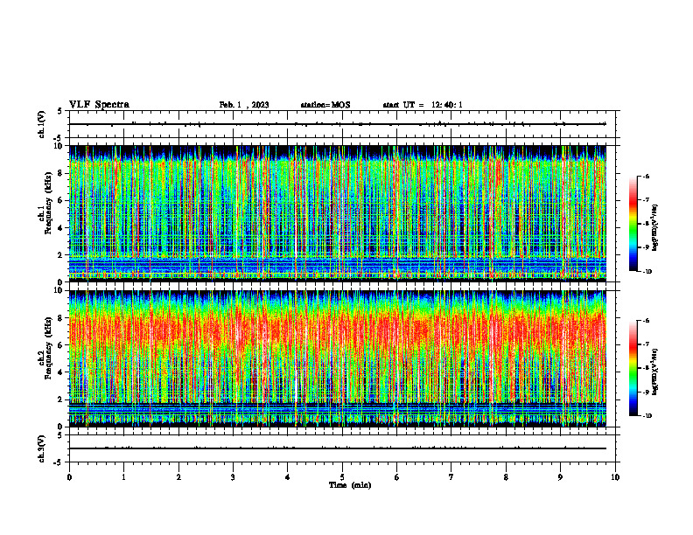Click the "station=MOS" header label
The height and width of the screenshot is (535, 693).
pyautogui.click(x=325, y=105)
